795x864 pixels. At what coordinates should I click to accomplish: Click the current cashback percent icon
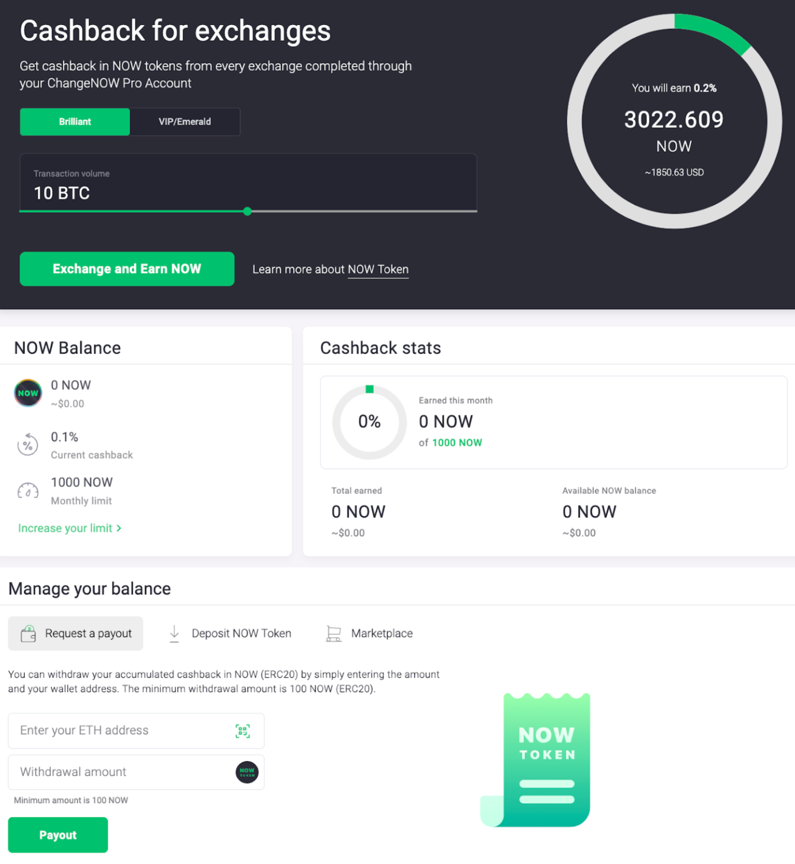point(29,445)
